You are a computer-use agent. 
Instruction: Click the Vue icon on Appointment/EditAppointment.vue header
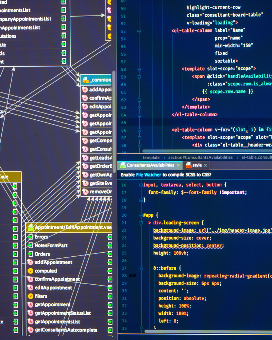[x=30, y=227]
